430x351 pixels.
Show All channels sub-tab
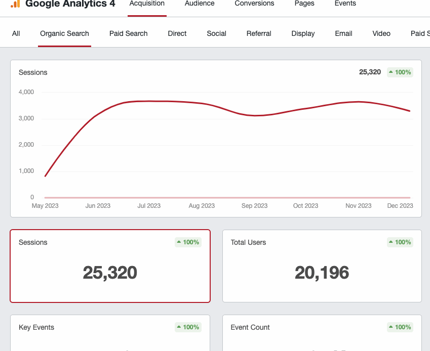16,33
